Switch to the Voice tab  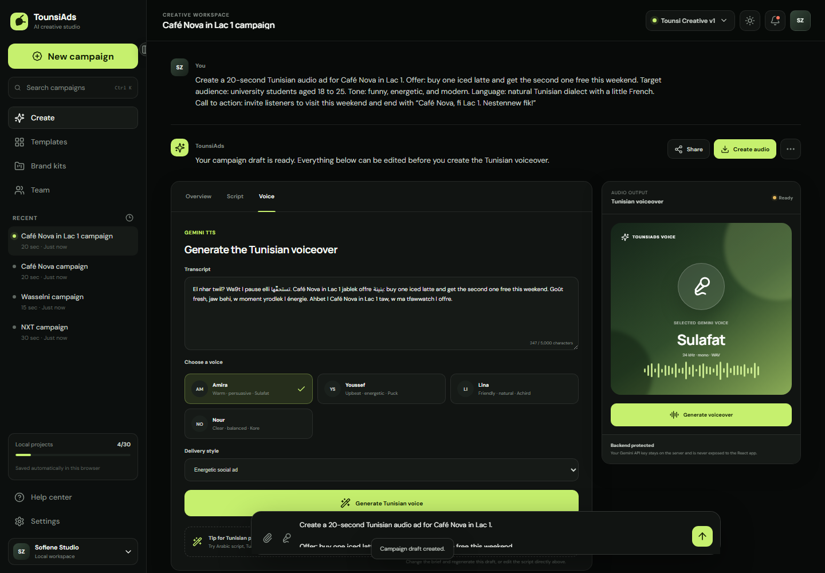pos(266,197)
